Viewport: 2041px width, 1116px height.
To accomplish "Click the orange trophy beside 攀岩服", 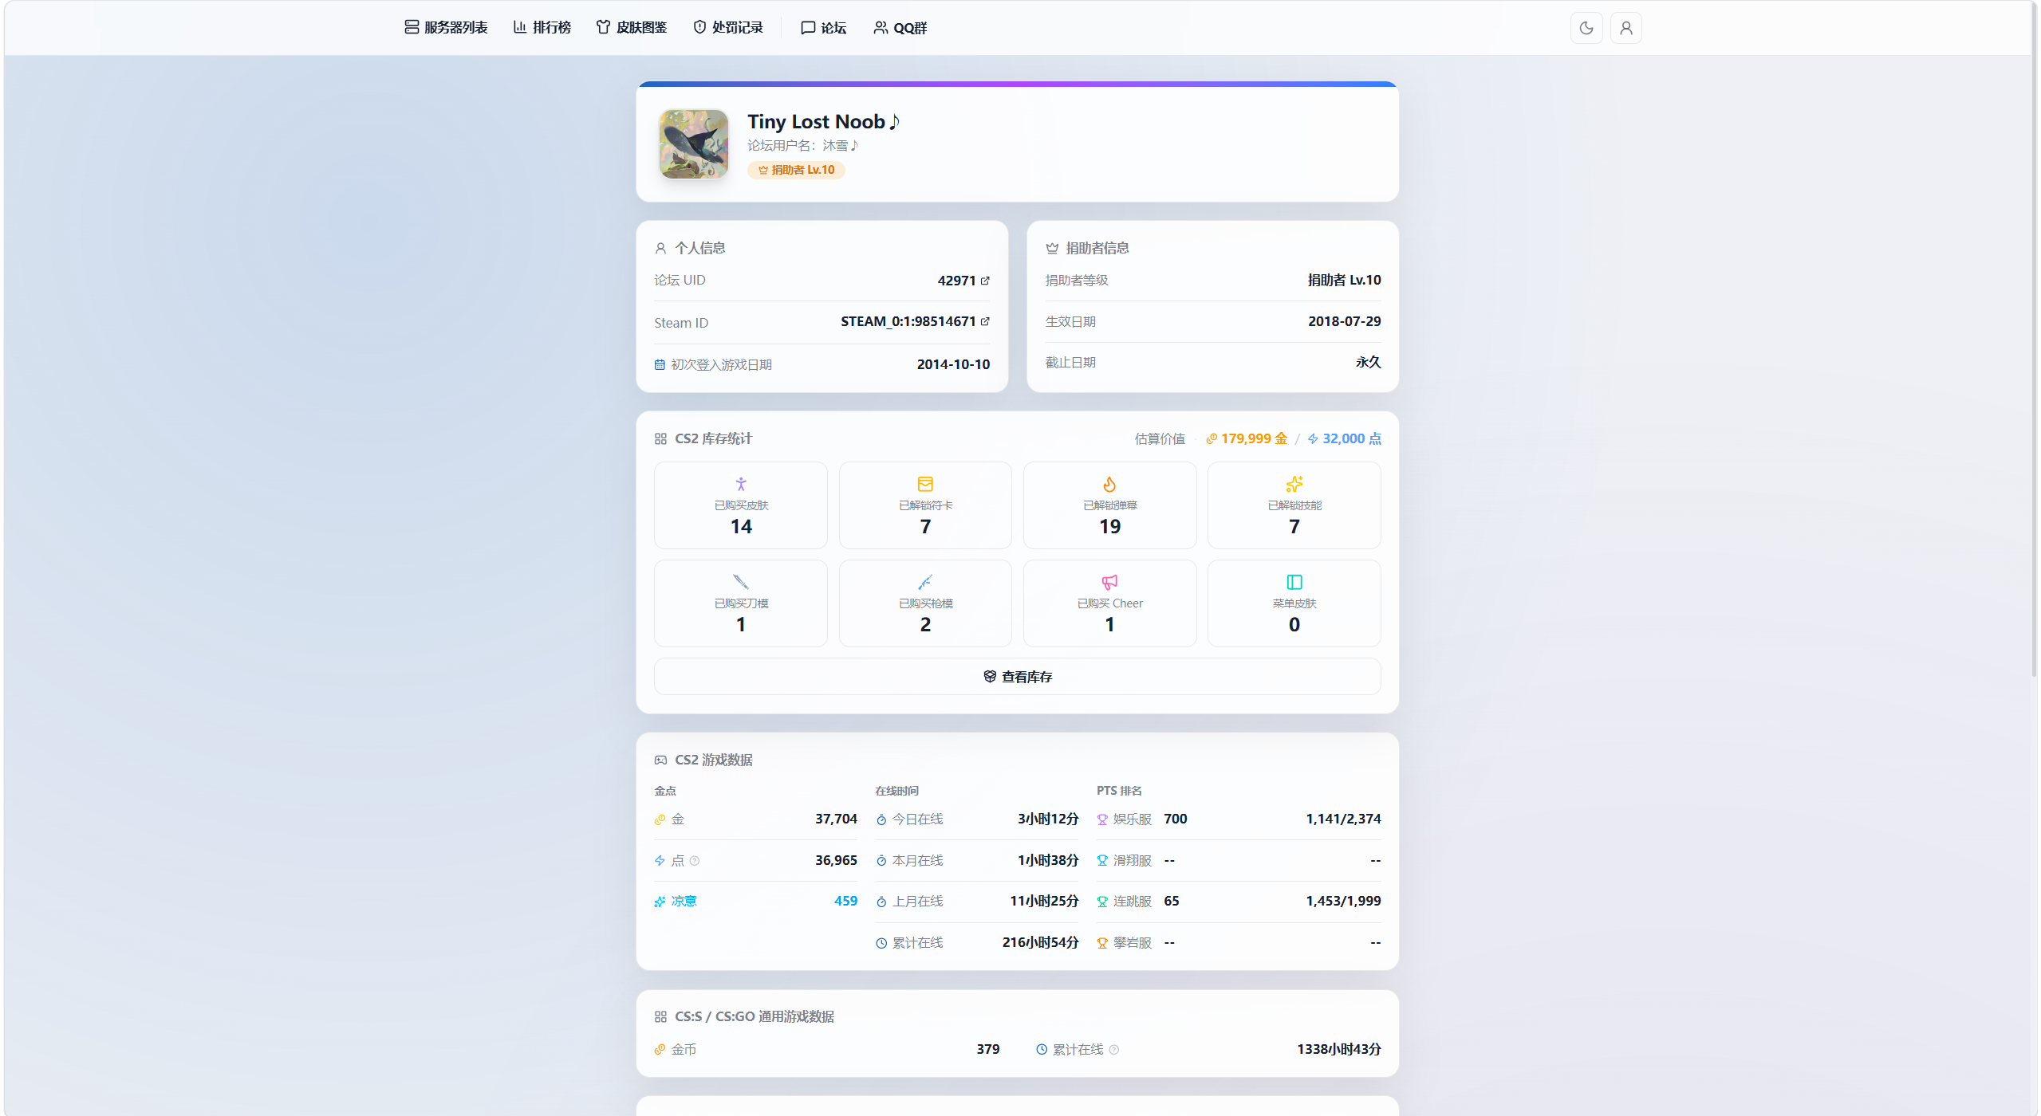I will [1102, 943].
